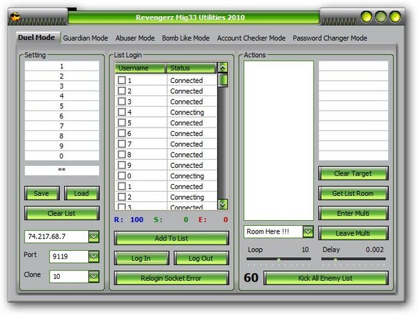Click the Username column header

[x=140, y=68]
